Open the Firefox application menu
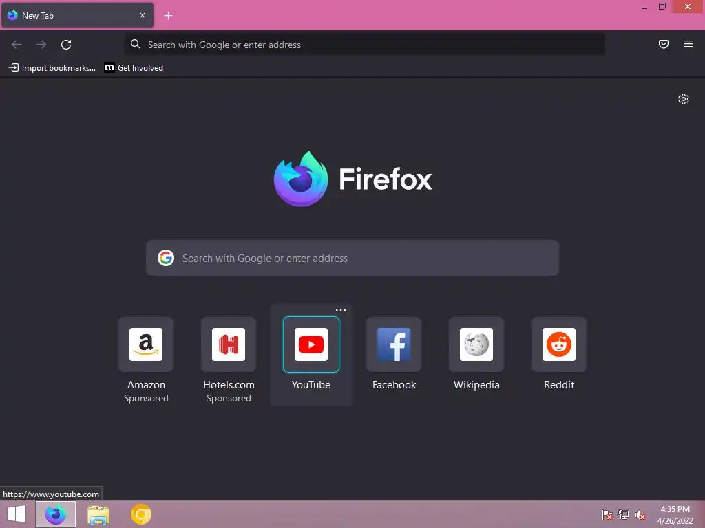 click(688, 44)
